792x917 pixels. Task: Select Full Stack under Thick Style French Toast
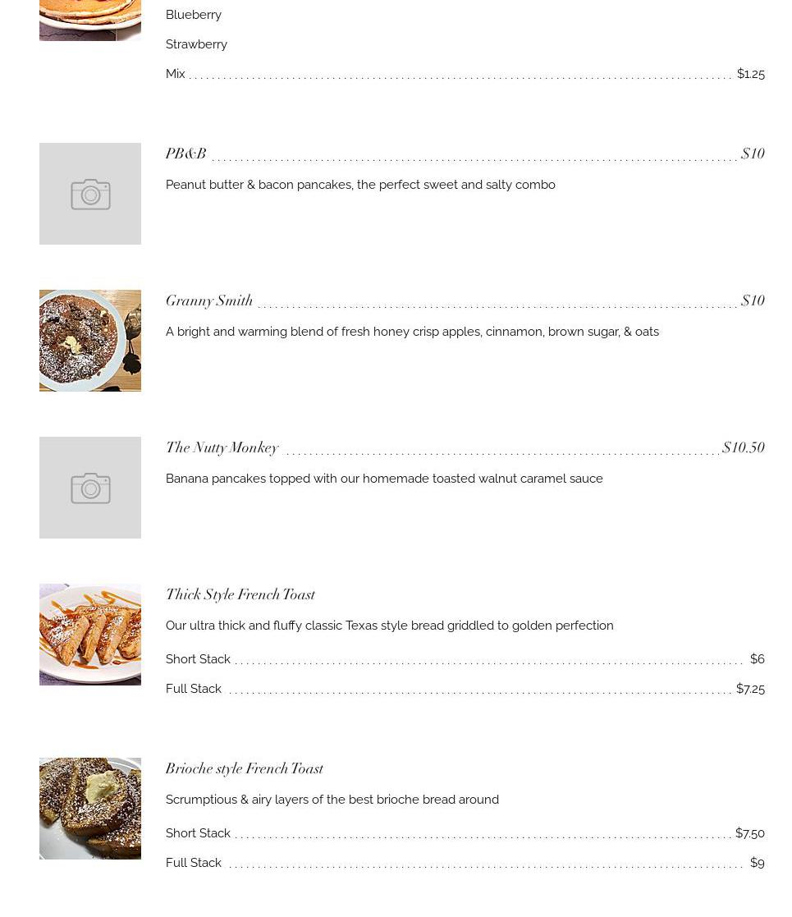[x=194, y=689]
